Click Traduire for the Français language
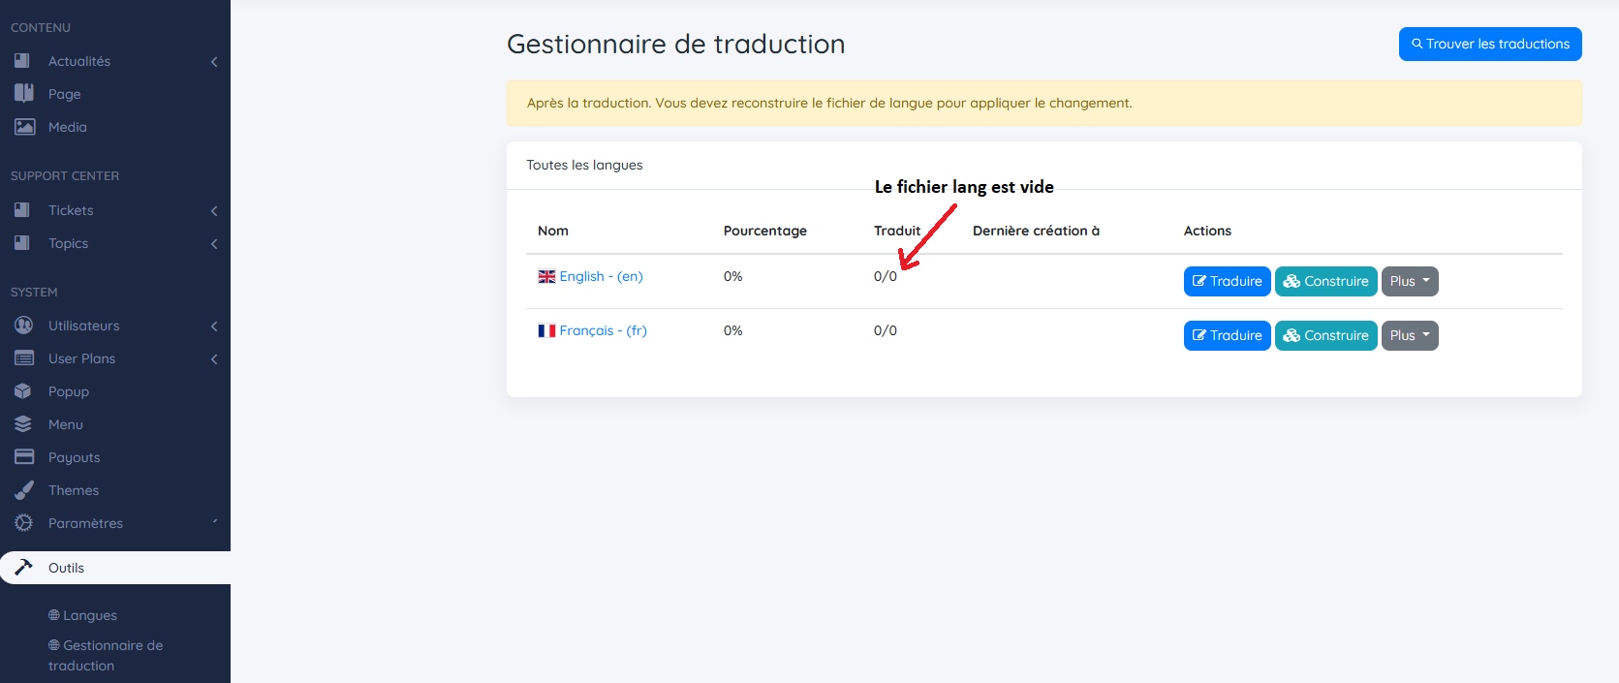The width and height of the screenshot is (1619, 683). [1227, 335]
